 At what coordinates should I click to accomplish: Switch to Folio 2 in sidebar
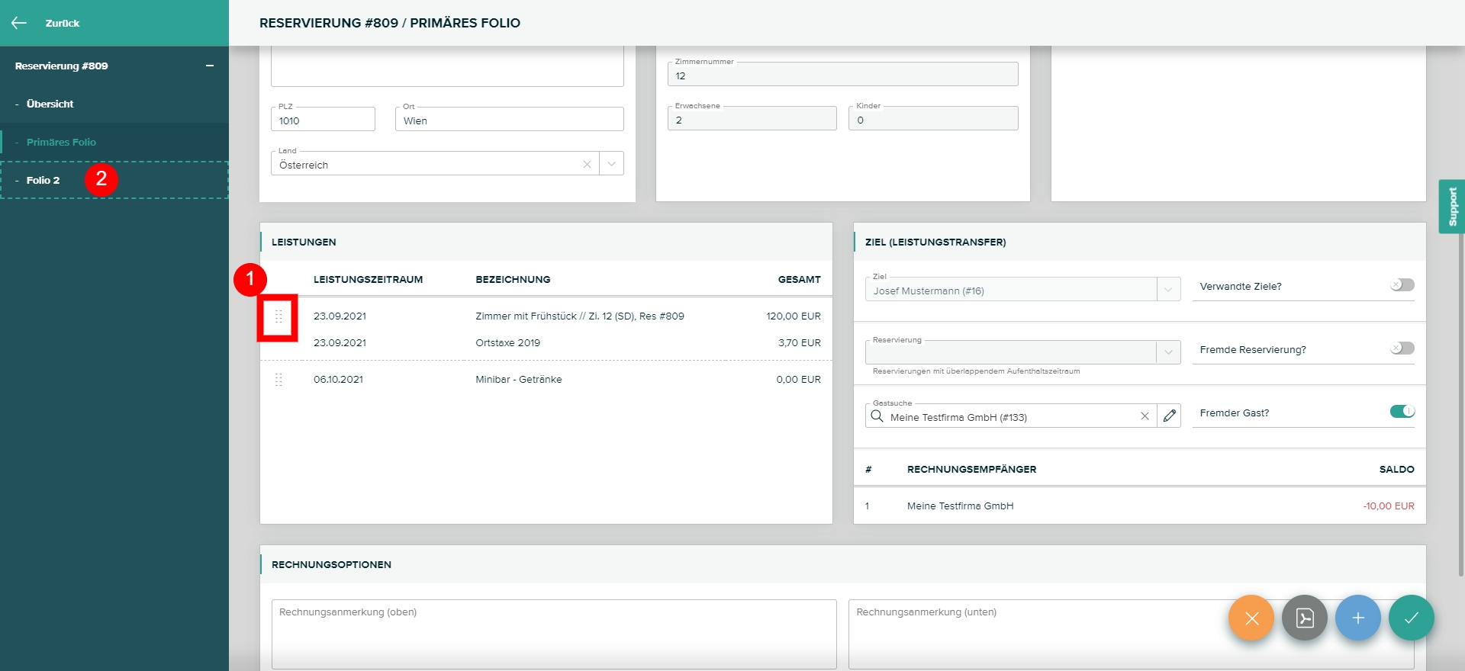[x=43, y=181]
